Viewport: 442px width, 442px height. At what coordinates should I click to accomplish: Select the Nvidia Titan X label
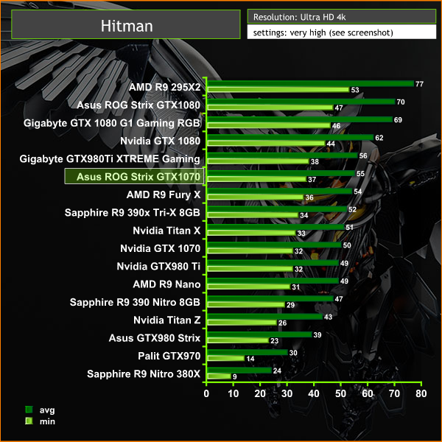point(166,231)
